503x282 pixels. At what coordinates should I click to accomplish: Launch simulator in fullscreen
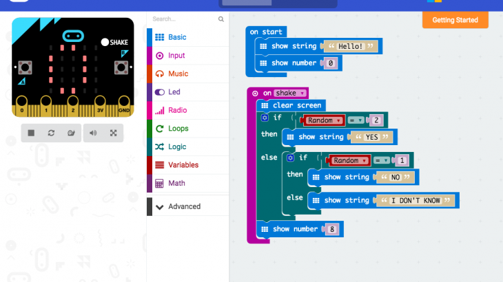click(113, 133)
